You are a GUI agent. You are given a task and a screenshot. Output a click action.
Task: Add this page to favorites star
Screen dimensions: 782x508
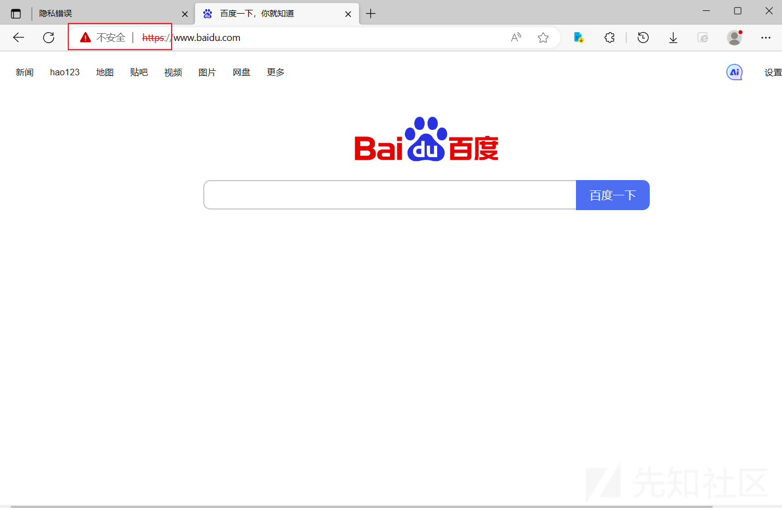coord(543,37)
